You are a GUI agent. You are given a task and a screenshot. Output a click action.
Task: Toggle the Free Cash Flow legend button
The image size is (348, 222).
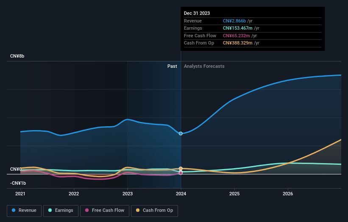tap(105, 211)
